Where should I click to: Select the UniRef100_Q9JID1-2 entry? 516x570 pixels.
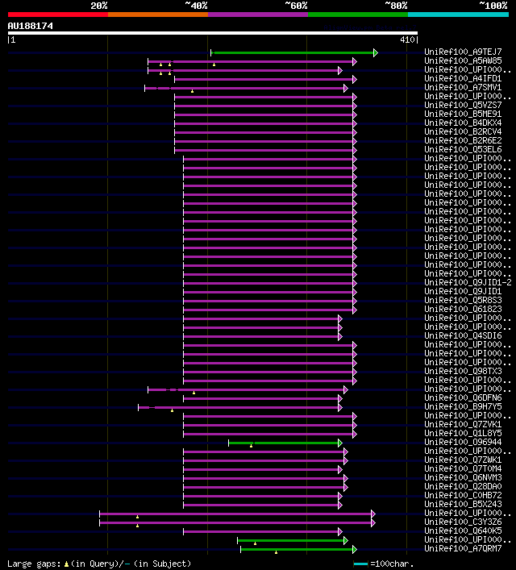click(468, 282)
